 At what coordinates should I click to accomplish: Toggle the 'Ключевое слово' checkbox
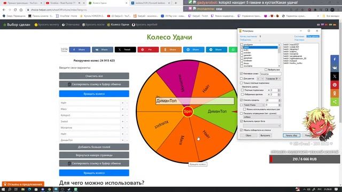coord(241,74)
